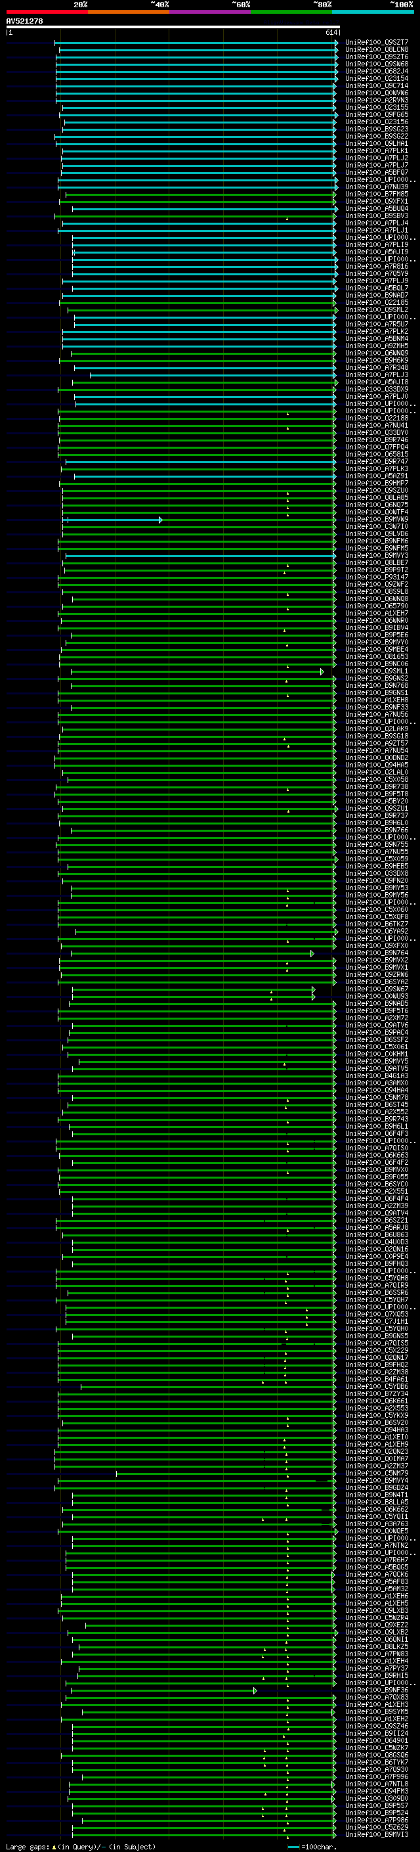Select hit label UniRef100_Q7FPQ4

pos(377,447)
